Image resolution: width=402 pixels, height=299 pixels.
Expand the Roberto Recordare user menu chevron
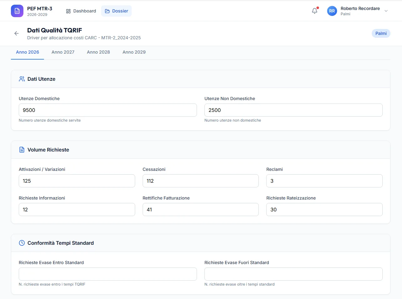[x=386, y=11]
